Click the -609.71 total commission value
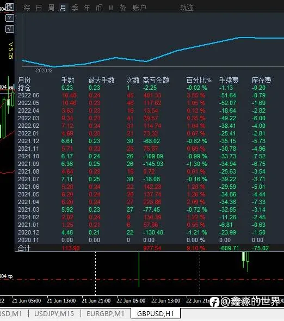The width and height of the screenshot is (284, 321). tap(229, 248)
